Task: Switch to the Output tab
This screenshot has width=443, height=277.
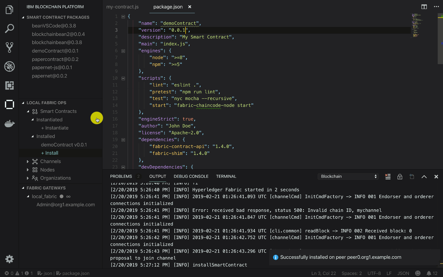Action: pos(158,176)
